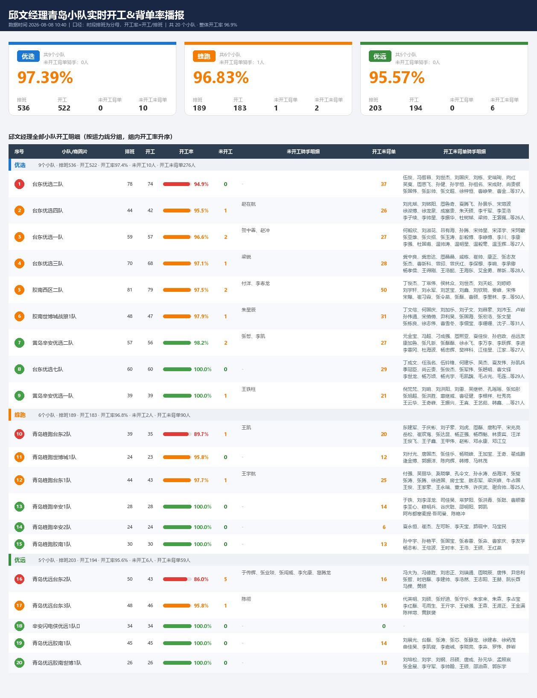This screenshot has width=537, height=698.
Task: Click the 开工未背单骑手明细 column header
Action: pos(464,151)
